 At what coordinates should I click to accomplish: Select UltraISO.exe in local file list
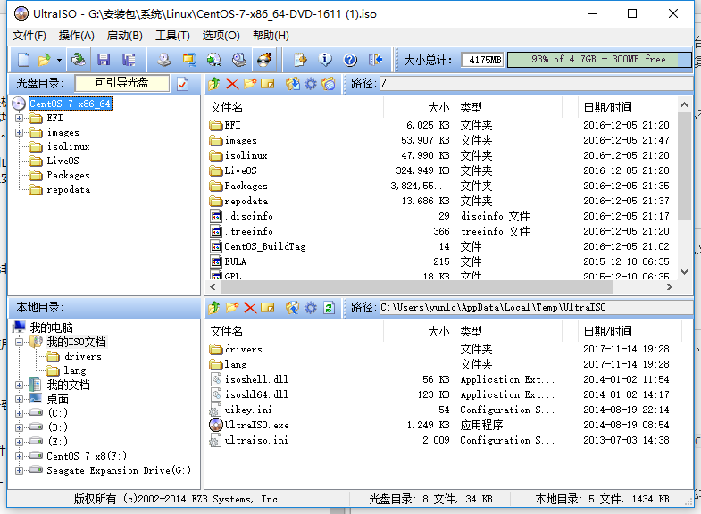[x=256, y=425]
